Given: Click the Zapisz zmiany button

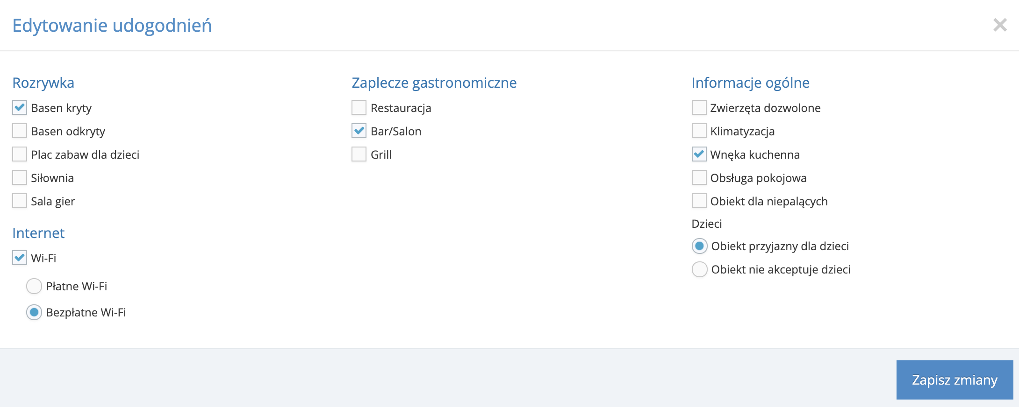Looking at the screenshot, I should [954, 380].
